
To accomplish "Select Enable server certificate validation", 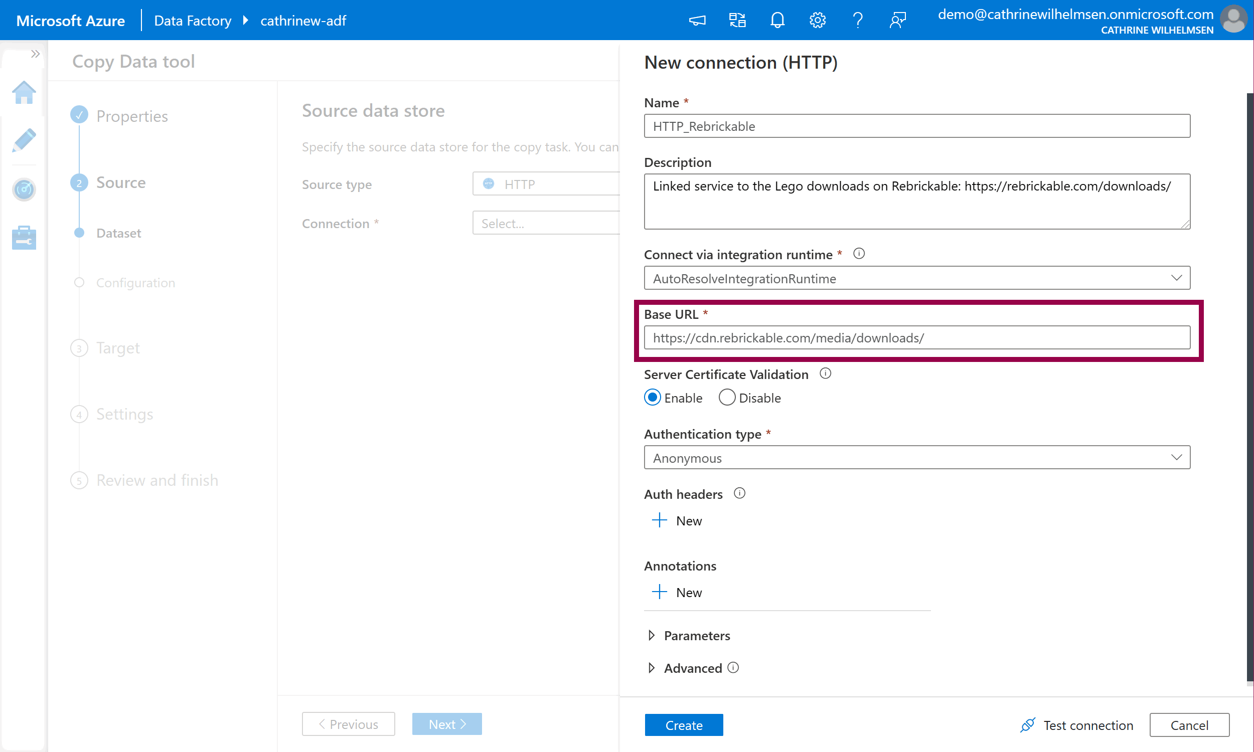I will [x=653, y=398].
